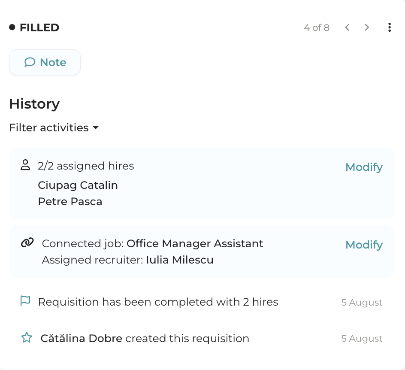
Task: Open Office Manager Assistant job
Action: [x=195, y=244]
